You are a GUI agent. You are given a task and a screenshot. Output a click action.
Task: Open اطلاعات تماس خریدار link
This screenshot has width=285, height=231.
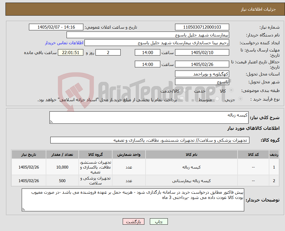[64, 43]
